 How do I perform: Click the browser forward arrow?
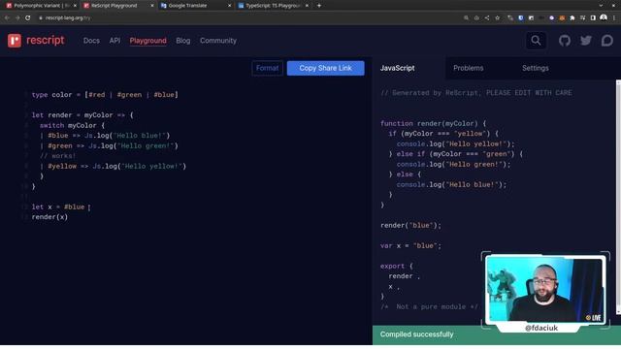(17, 17)
